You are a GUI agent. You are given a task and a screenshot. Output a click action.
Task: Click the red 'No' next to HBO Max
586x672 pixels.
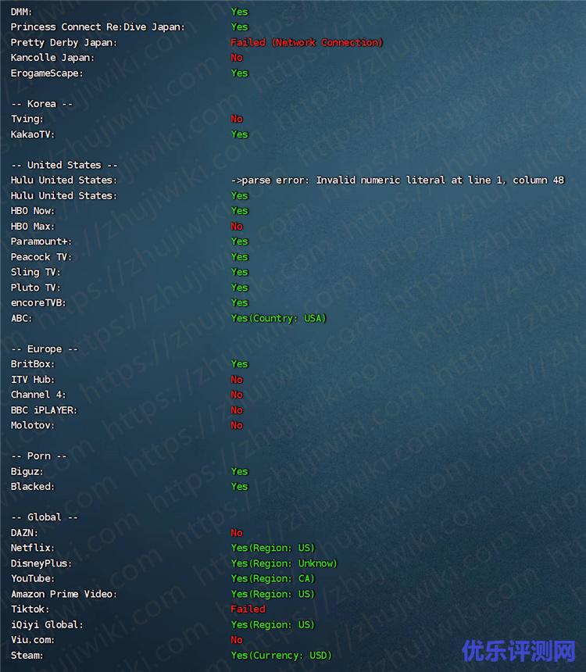(x=237, y=227)
